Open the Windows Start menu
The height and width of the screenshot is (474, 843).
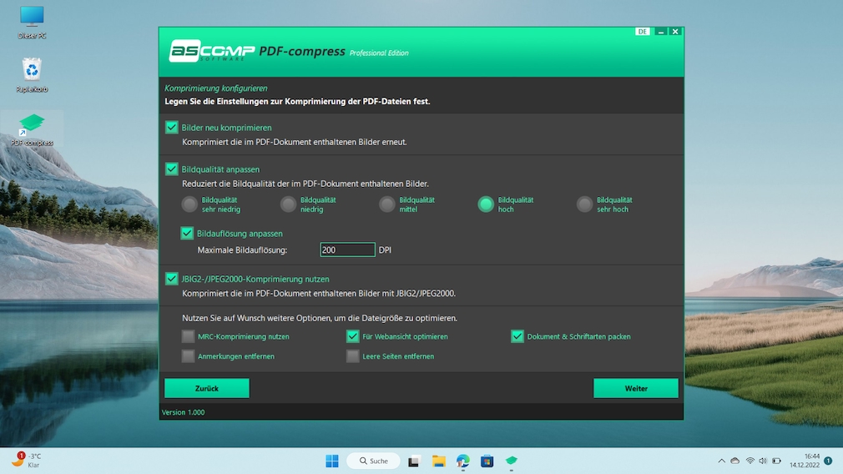(x=331, y=461)
